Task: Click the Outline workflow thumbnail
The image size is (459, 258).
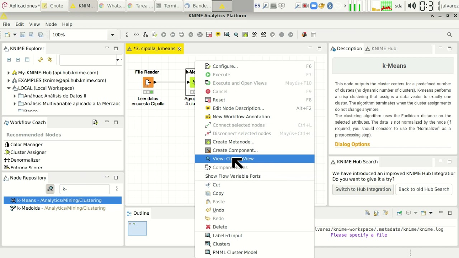Action: (137, 229)
